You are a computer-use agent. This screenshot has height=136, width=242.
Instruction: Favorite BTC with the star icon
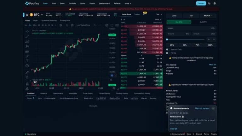click(x=27, y=15)
